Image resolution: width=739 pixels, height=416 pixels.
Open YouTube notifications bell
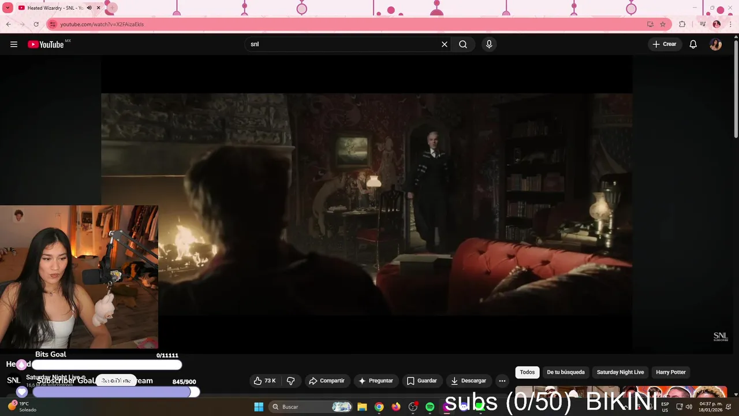click(693, 44)
